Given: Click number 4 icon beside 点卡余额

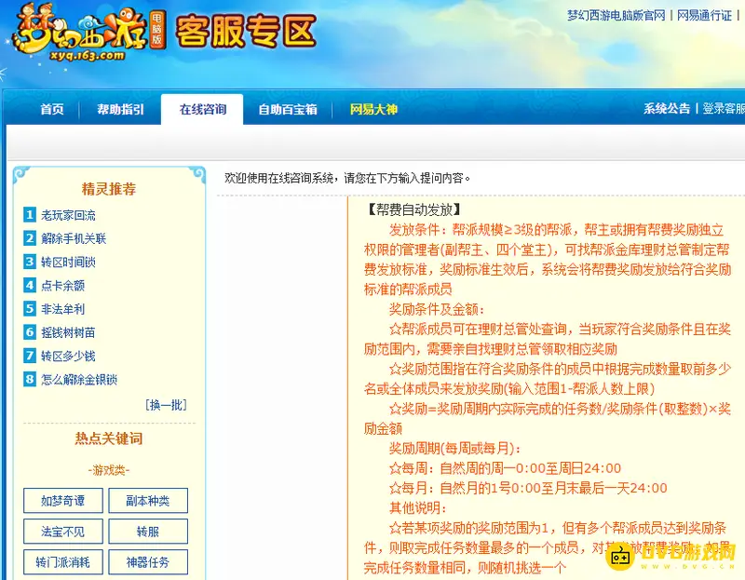Looking at the screenshot, I should point(30,285).
